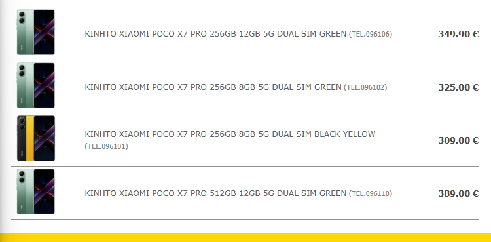The width and height of the screenshot is (491, 242).
Task: Open the Black Yellow Poco X7 Pro thumbnail
Action: pos(36,138)
